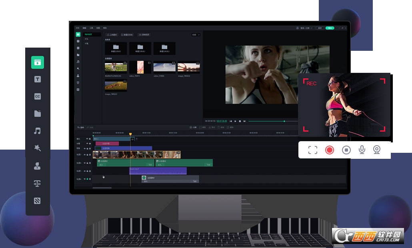This screenshot has width=412, height=248.
Task: Open the 时间 sort dropdown
Action: click(x=196, y=35)
